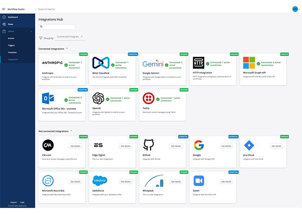Go to the Dashboard menu label
302x214 pixels.
[x=13, y=17]
